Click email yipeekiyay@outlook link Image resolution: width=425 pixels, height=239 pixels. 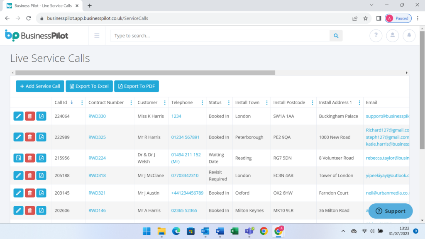[388, 176]
